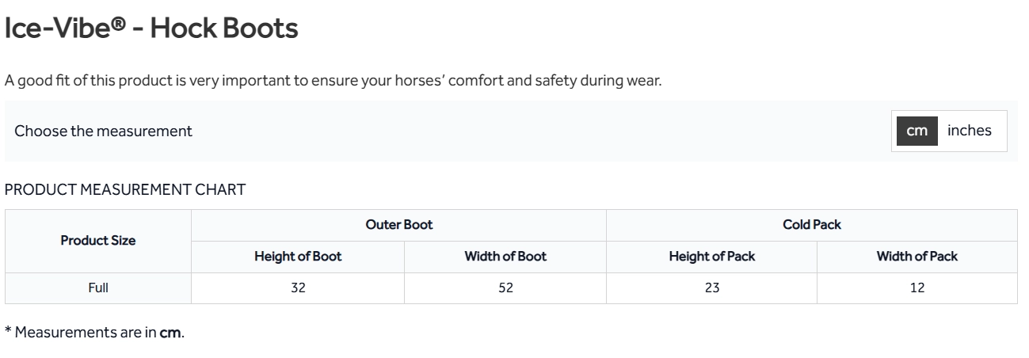This screenshot has width=1029, height=358.
Task: Switch measurement units to inches
Action: [969, 131]
